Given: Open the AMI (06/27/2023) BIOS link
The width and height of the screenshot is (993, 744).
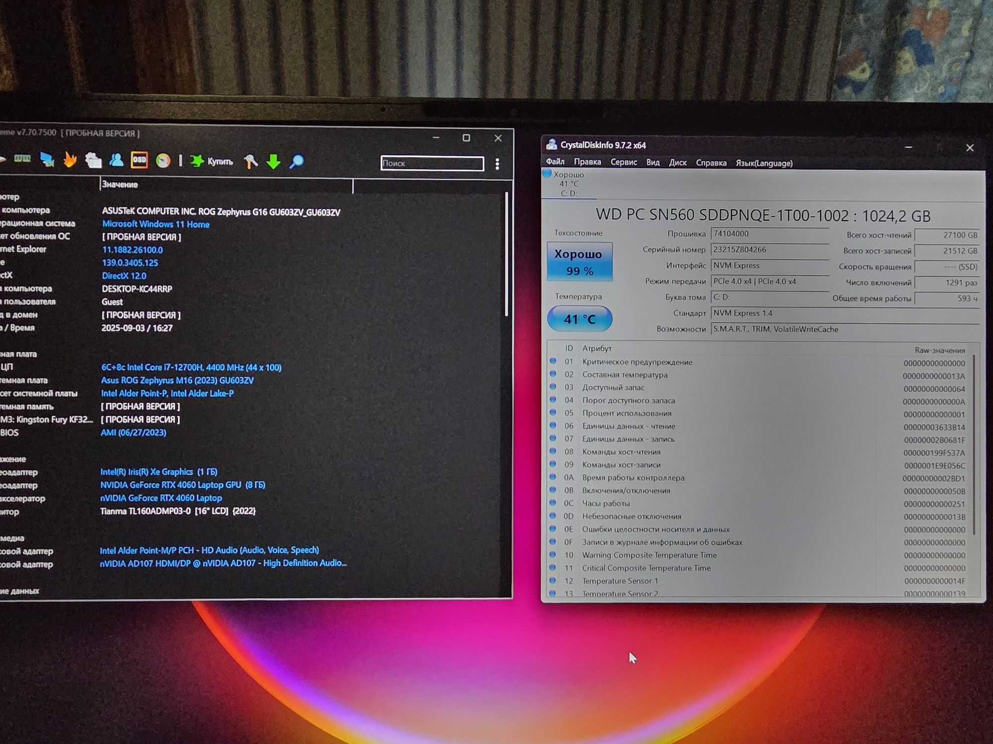Looking at the screenshot, I should pos(133,433).
